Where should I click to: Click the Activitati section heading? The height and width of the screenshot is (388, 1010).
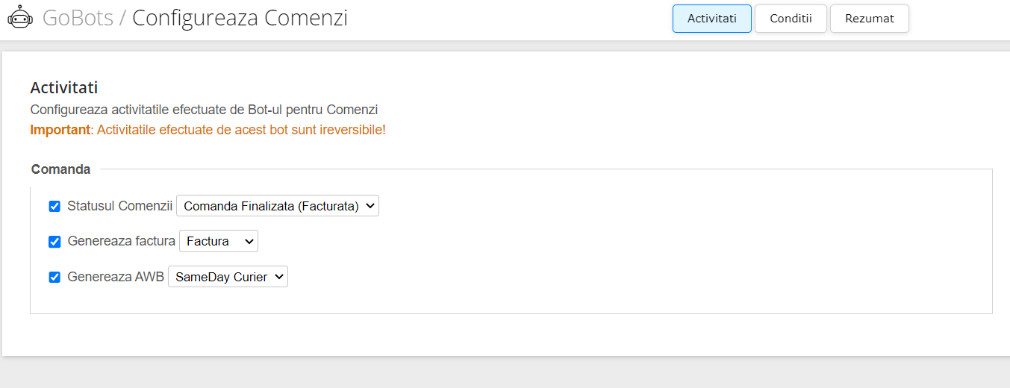point(64,88)
